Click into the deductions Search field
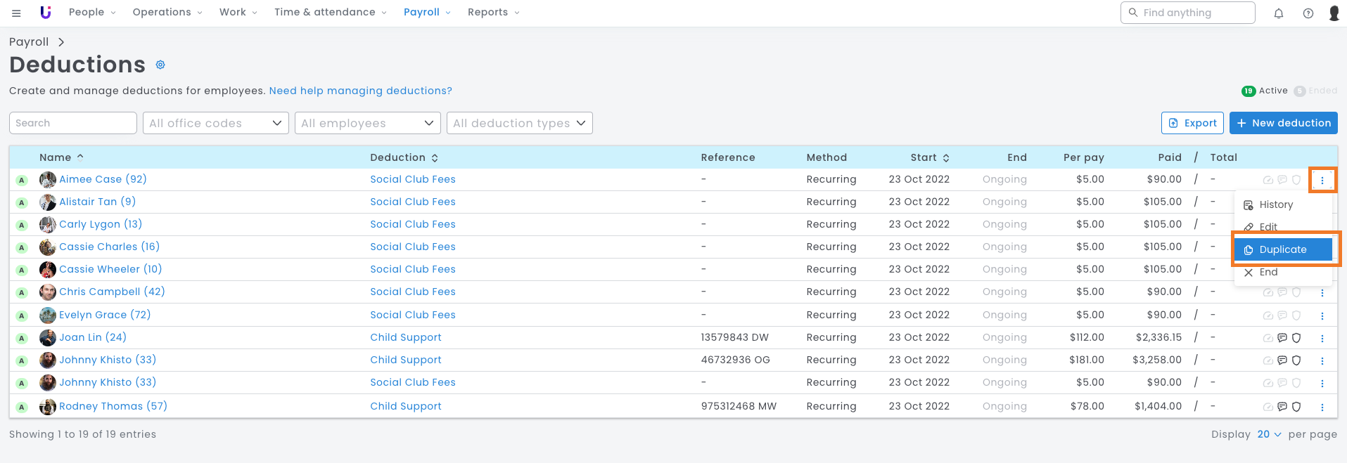This screenshot has height=463, width=1347. pos(72,123)
